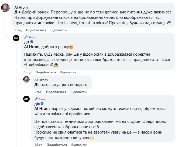Click Al Hrom mention in Дія's first reply
Screen dimensions: 182x147
tap(31, 47)
